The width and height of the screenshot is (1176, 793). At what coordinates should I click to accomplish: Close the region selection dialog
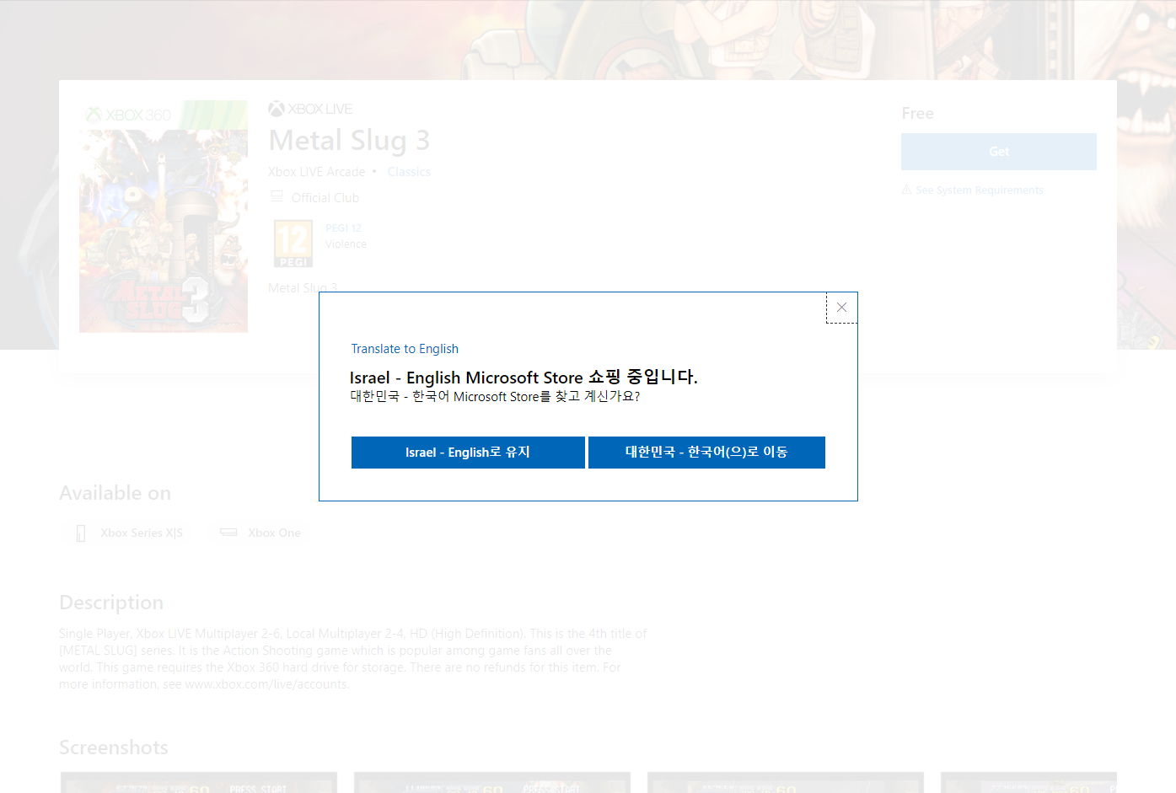click(841, 308)
